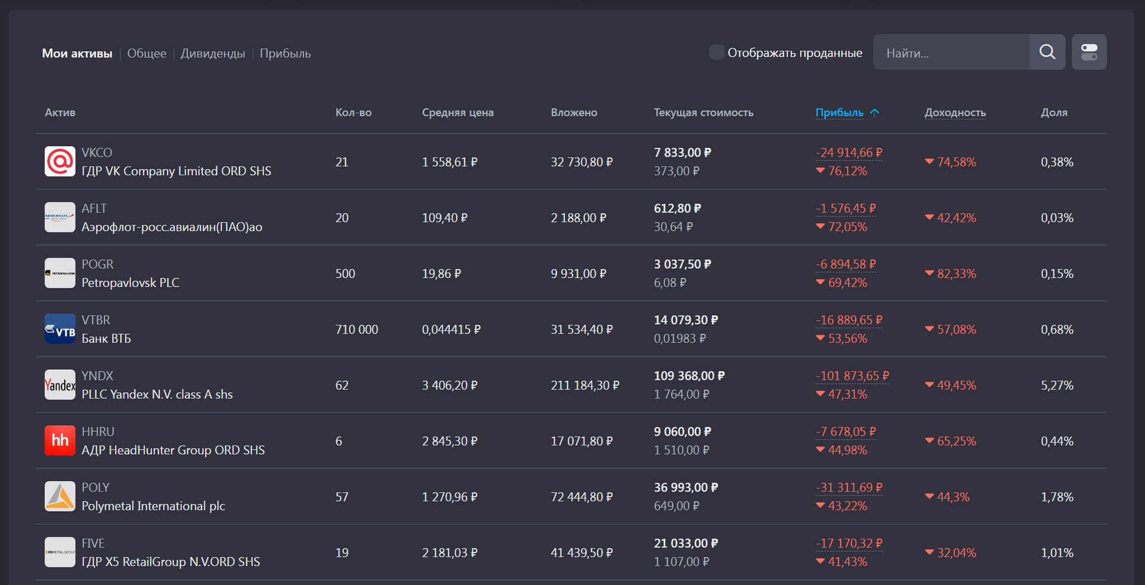The height and width of the screenshot is (585, 1145).
Task: Click the Aeroflot logo icon
Action: (60, 217)
